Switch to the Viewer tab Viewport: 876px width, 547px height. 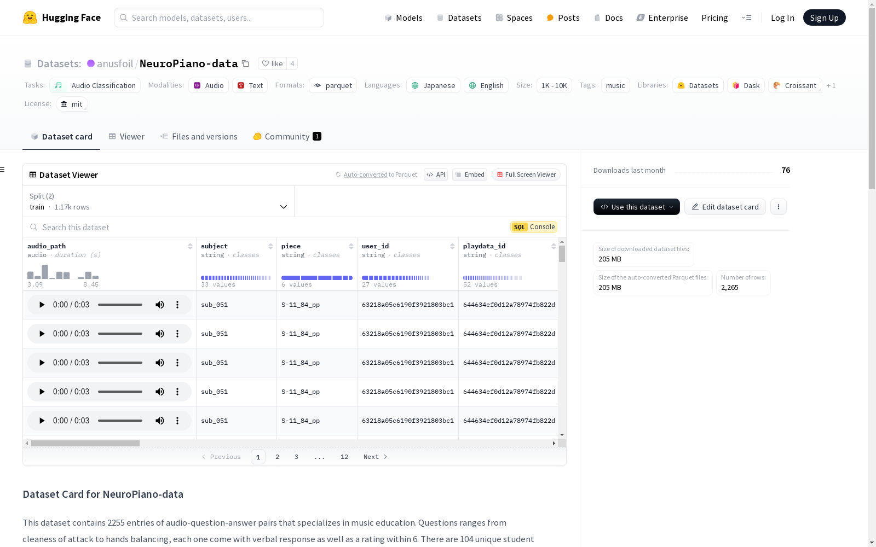[x=126, y=137]
